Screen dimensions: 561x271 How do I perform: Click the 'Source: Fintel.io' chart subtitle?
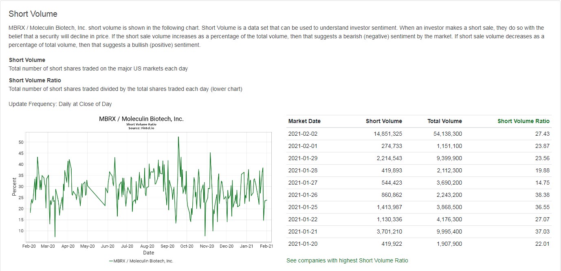click(141, 128)
